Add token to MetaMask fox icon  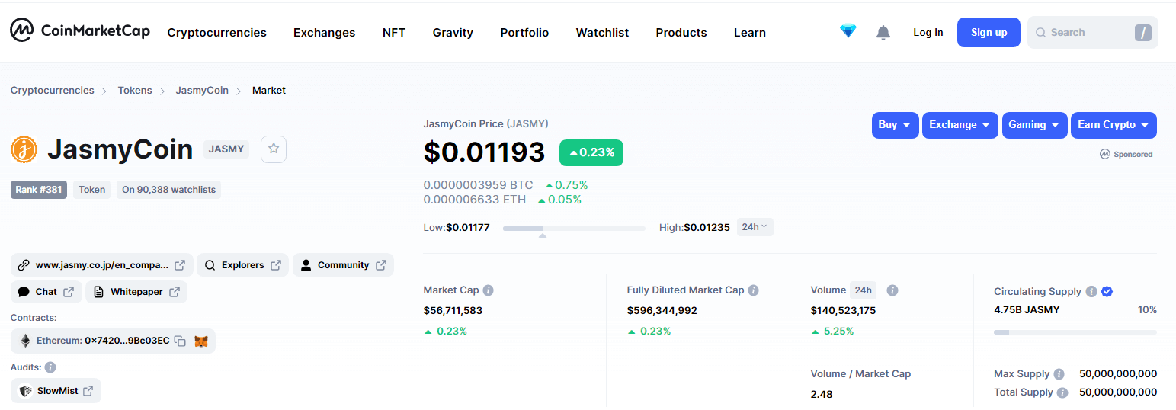click(200, 341)
